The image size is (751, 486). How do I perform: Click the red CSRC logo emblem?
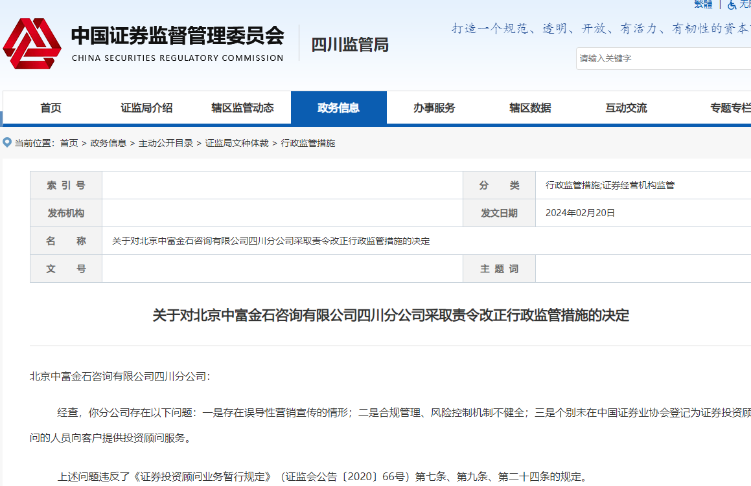(x=32, y=43)
